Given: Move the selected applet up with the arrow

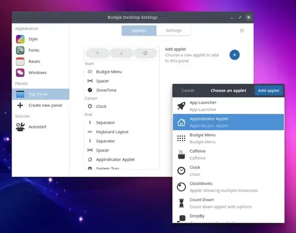Looking at the screenshot, I should [98, 53].
